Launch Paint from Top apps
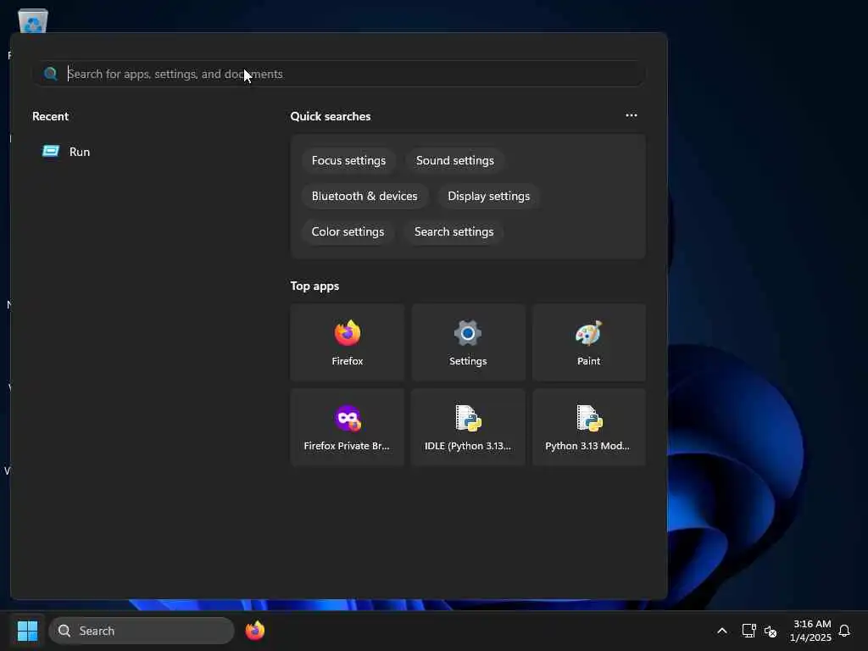Screen dimensions: 868x651 click(588, 342)
